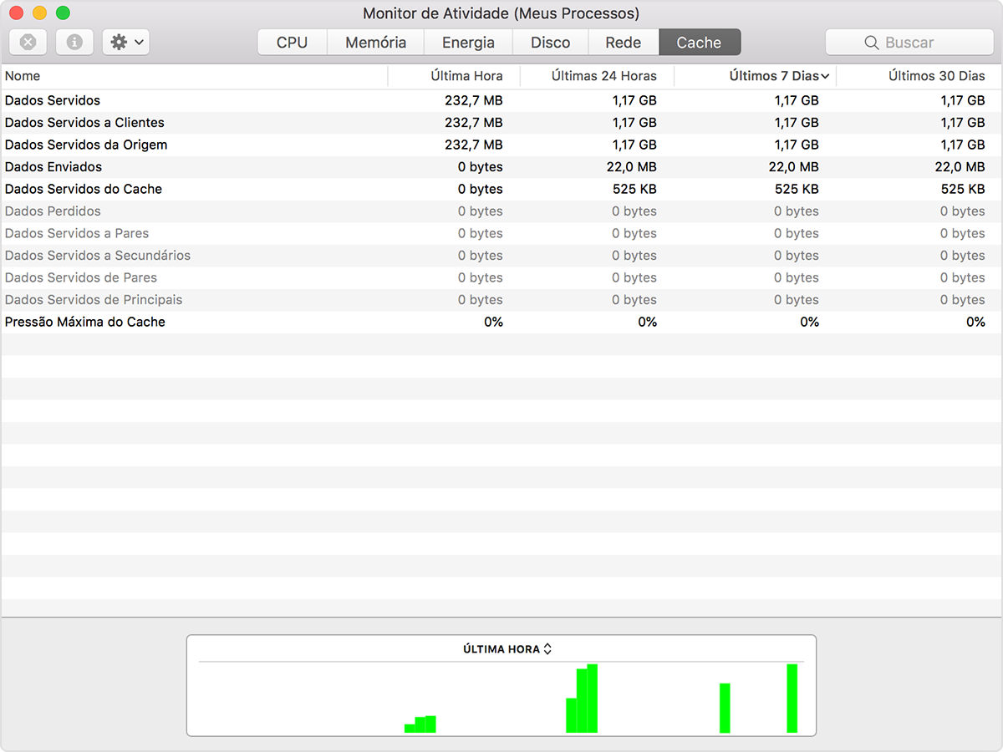Image resolution: width=1003 pixels, height=752 pixels.
Task: Go to the Rede tab
Action: (x=624, y=43)
